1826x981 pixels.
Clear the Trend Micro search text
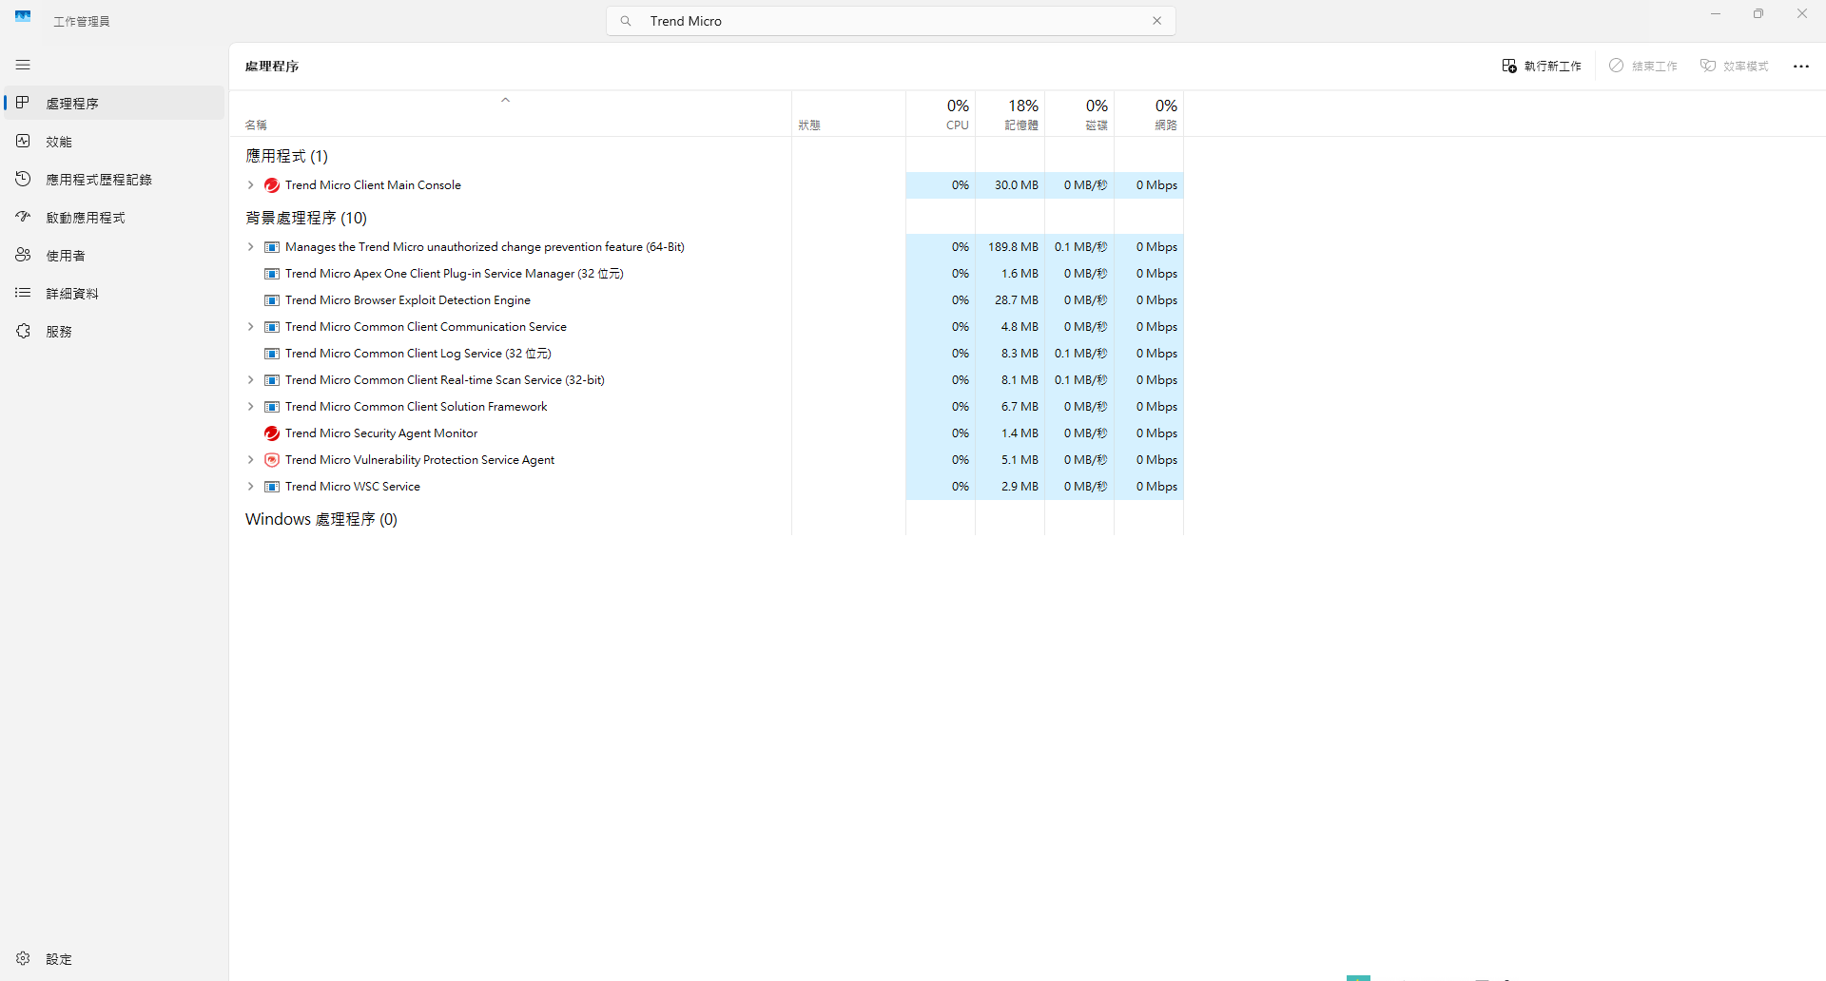(x=1156, y=21)
